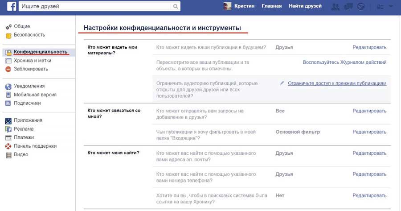This screenshot has width=401, height=211.
Task: Open Общие settings section
Action: coord(22,26)
